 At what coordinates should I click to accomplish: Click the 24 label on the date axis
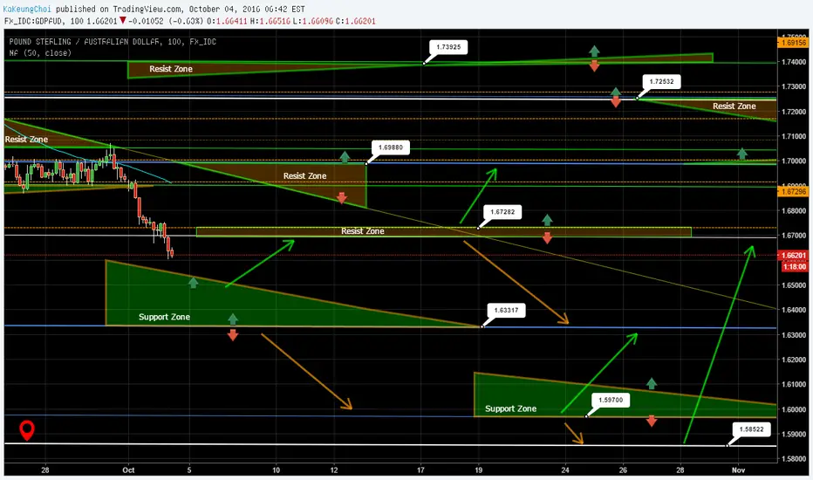point(564,470)
